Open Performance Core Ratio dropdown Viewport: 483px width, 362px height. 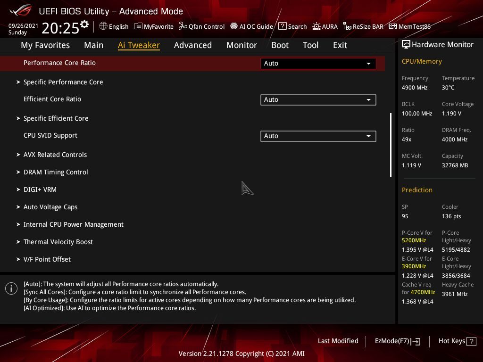coord(318,64)
